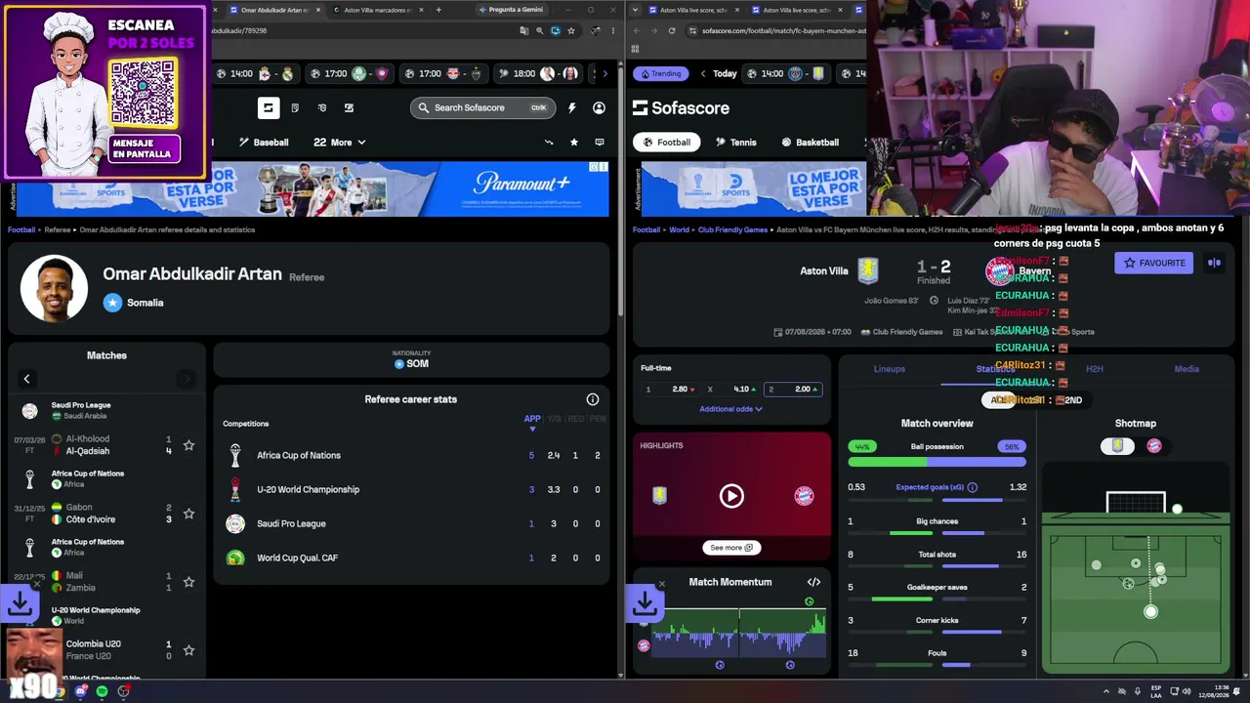Sort career stats by the APP column

(x=532, y=420)
